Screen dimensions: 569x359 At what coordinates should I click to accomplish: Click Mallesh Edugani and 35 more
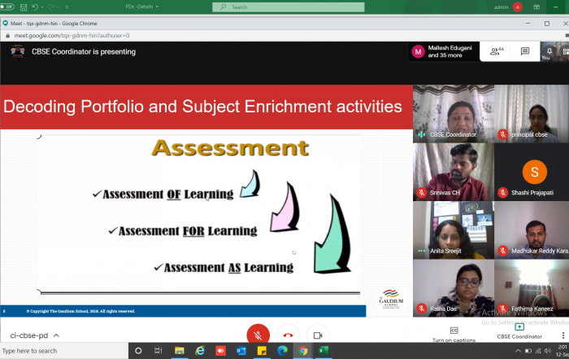click(x=444, y=51)
